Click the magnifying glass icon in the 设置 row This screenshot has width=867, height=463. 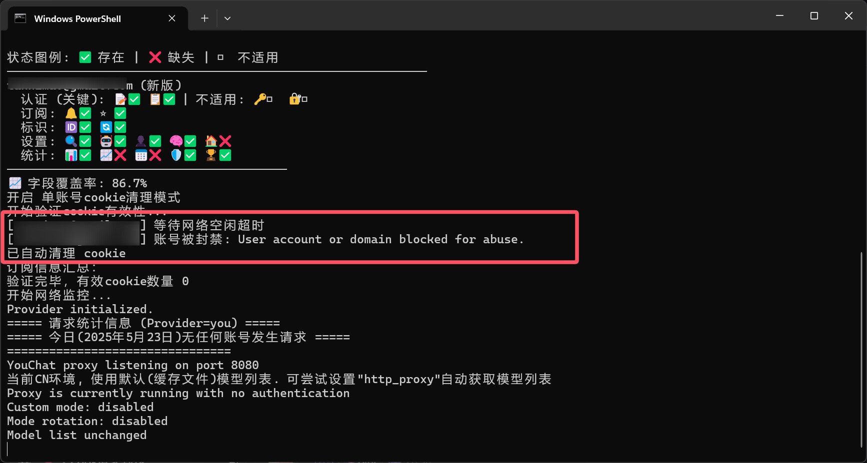pos(71,141)
